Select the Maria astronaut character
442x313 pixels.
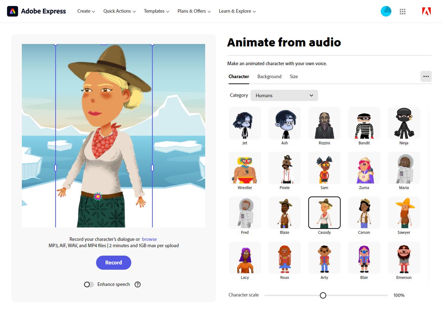(x=404, y=168)
